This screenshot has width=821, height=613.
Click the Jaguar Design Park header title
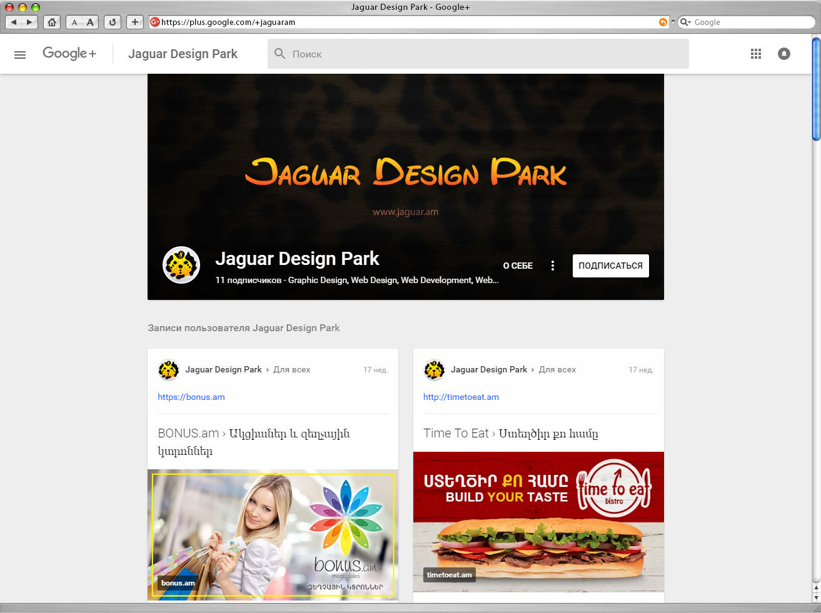tap(183, 54)
